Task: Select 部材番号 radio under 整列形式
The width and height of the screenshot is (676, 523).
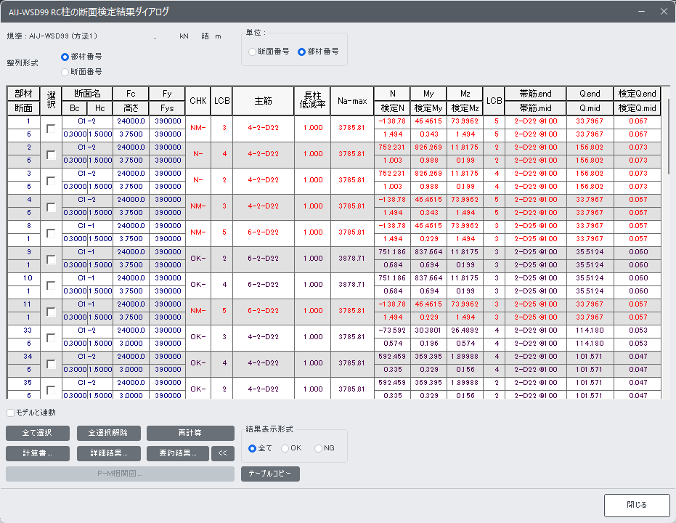Action: click(x=65, y=57)
